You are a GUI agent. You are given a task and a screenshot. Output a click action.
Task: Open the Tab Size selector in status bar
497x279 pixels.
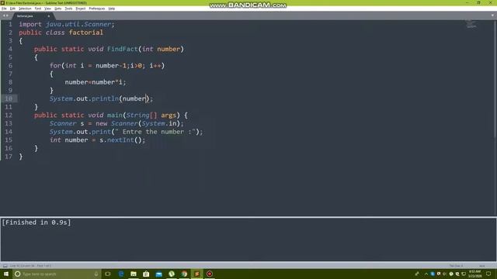(456, 266)
